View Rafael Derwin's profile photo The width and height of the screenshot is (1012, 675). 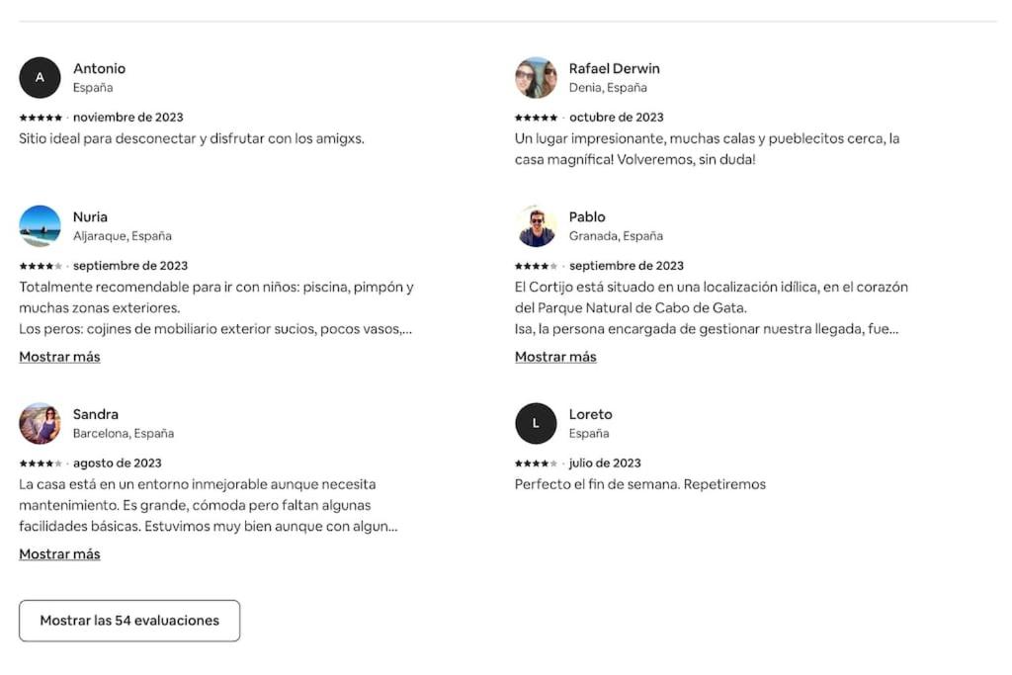tap(536, 77)
